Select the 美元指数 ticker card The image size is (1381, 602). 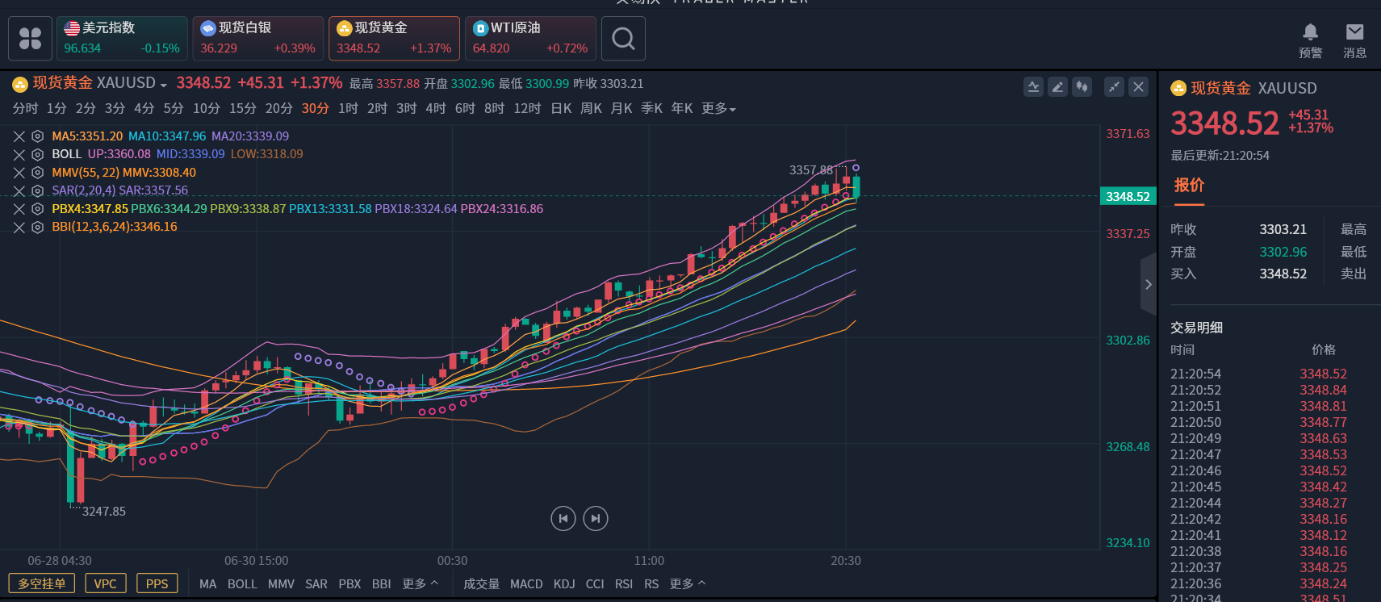coord(123,39)
